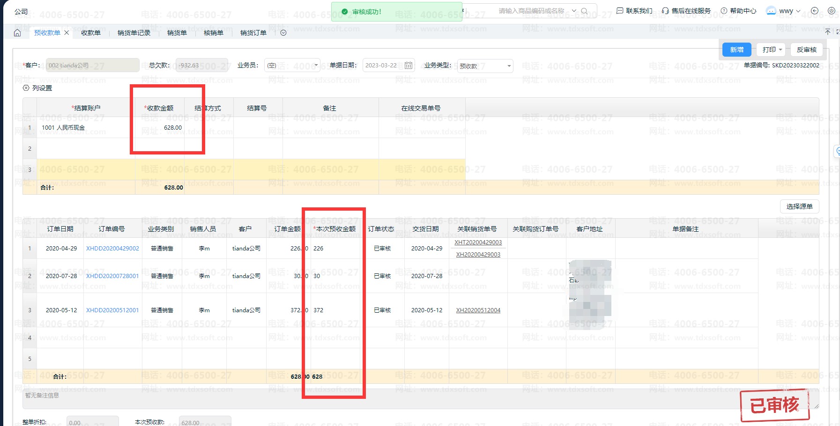Expand the 业务员 dropdown
840x426 pixels.
[x=316, y=66]
